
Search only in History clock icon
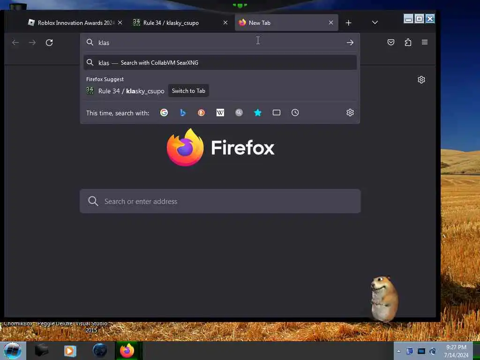[x=295, y=112]
